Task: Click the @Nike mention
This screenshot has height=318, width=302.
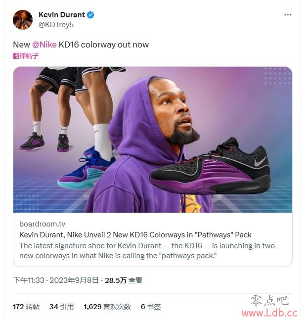Action: click(x=44, y=45)
